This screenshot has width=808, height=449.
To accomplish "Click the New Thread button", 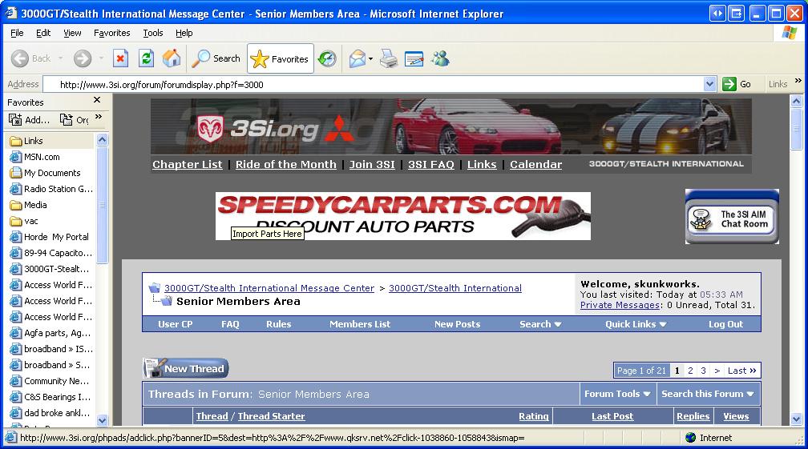I will [185, 368].
